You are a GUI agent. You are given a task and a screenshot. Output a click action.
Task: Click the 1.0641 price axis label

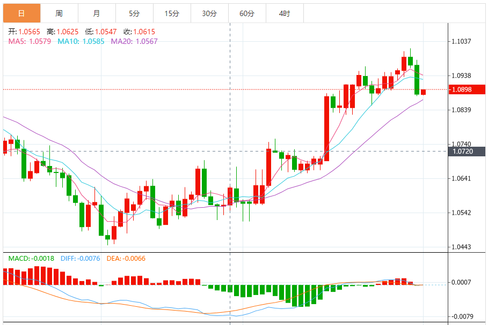coord(461,178)
